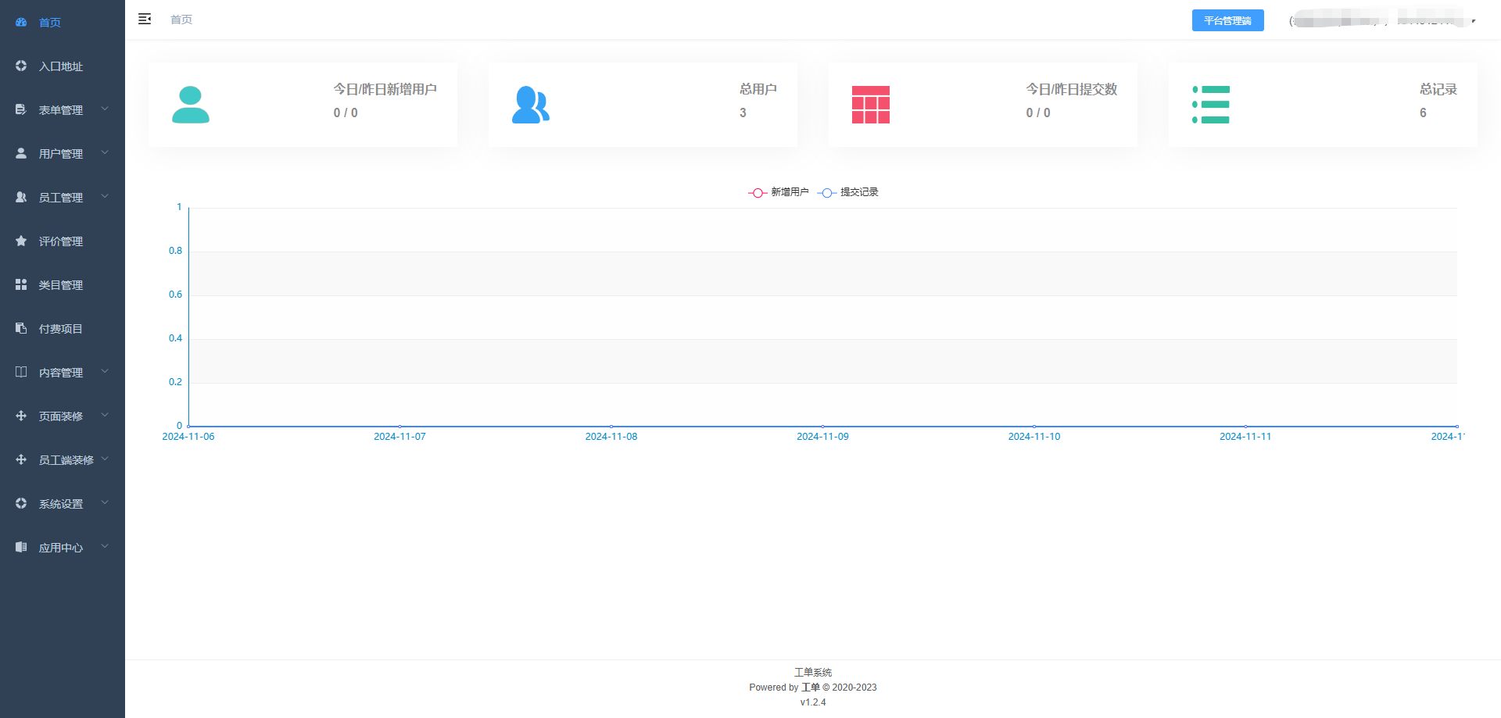The width and height of the screenshot is (1501, 718).
Task: Open 类目管理 in the sidebar menu
Action: click(x=63, y=284)
